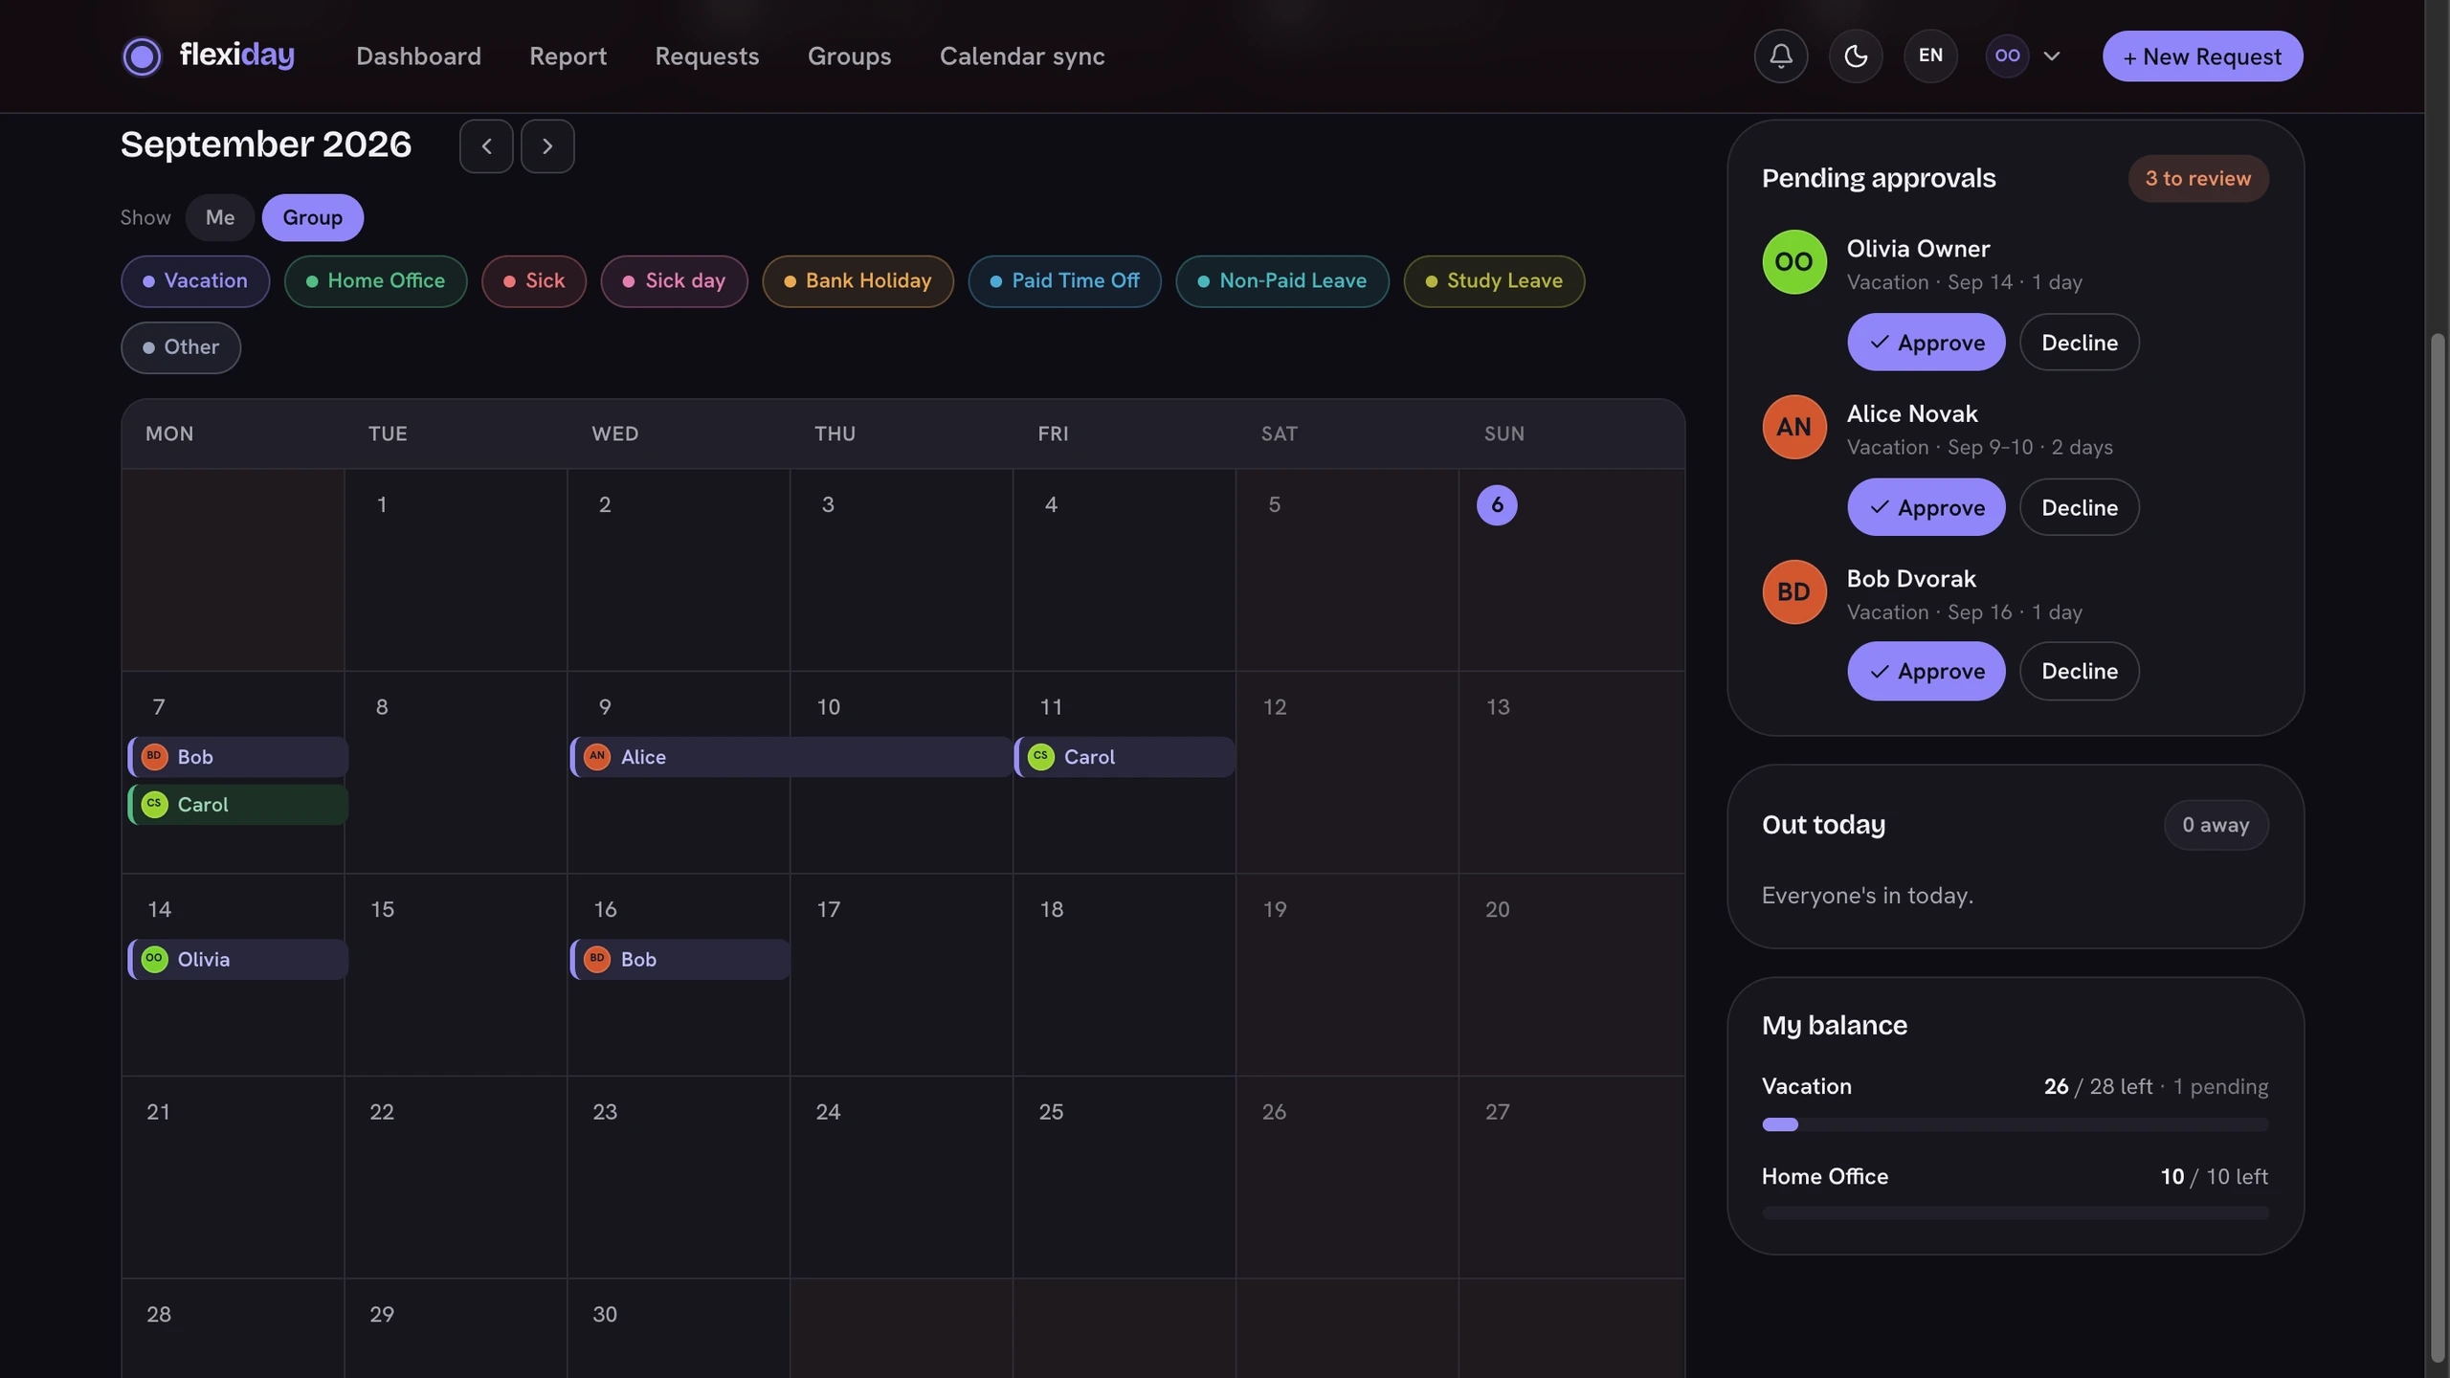Screen dimensions: 2450x1378
Task: Toggle the Sick day filter chip
Action: pos(674,280)
